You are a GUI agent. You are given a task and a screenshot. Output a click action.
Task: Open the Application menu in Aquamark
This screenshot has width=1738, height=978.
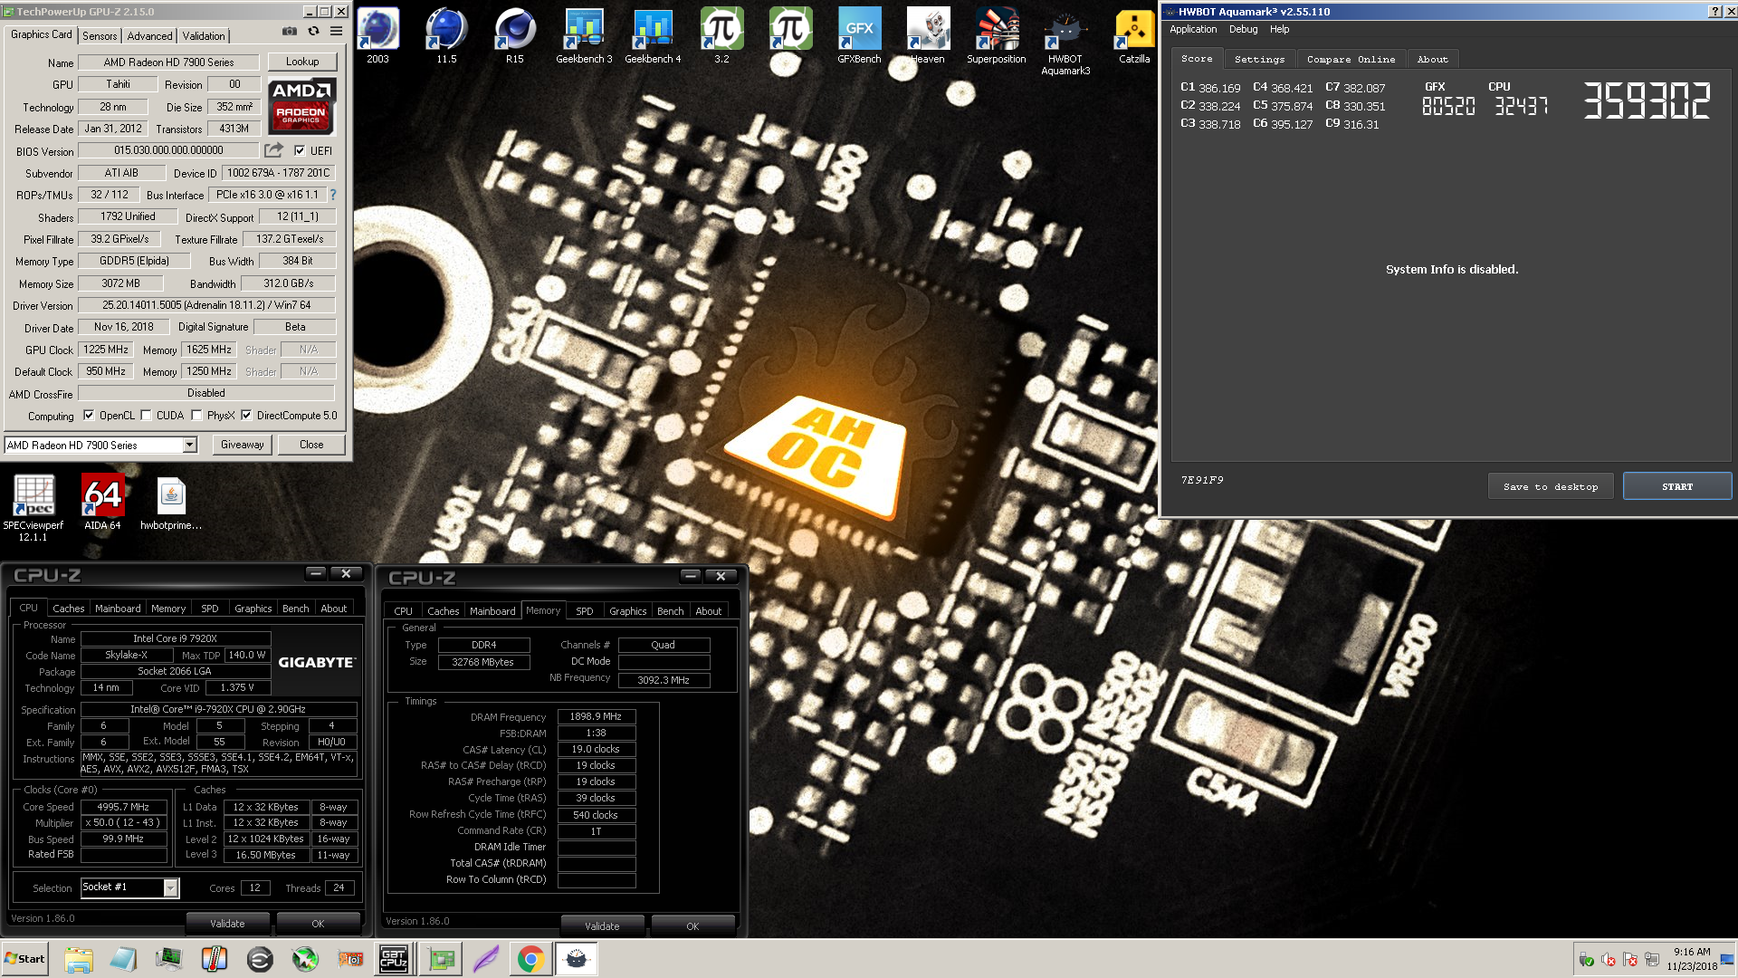pos(1193,29)
